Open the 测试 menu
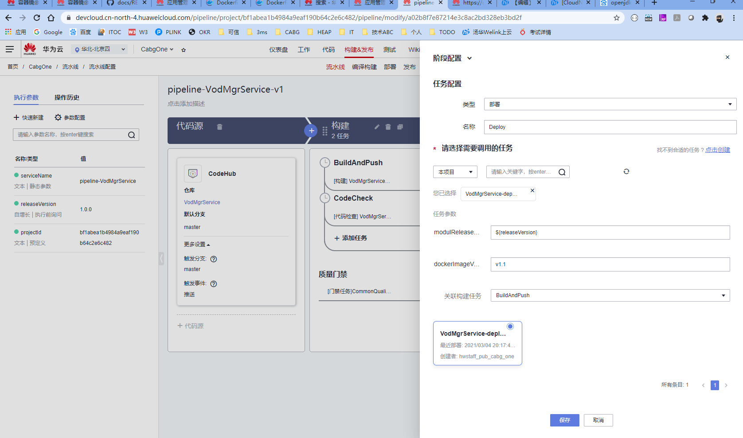The image size is (743, 438). tap(390, 50)
